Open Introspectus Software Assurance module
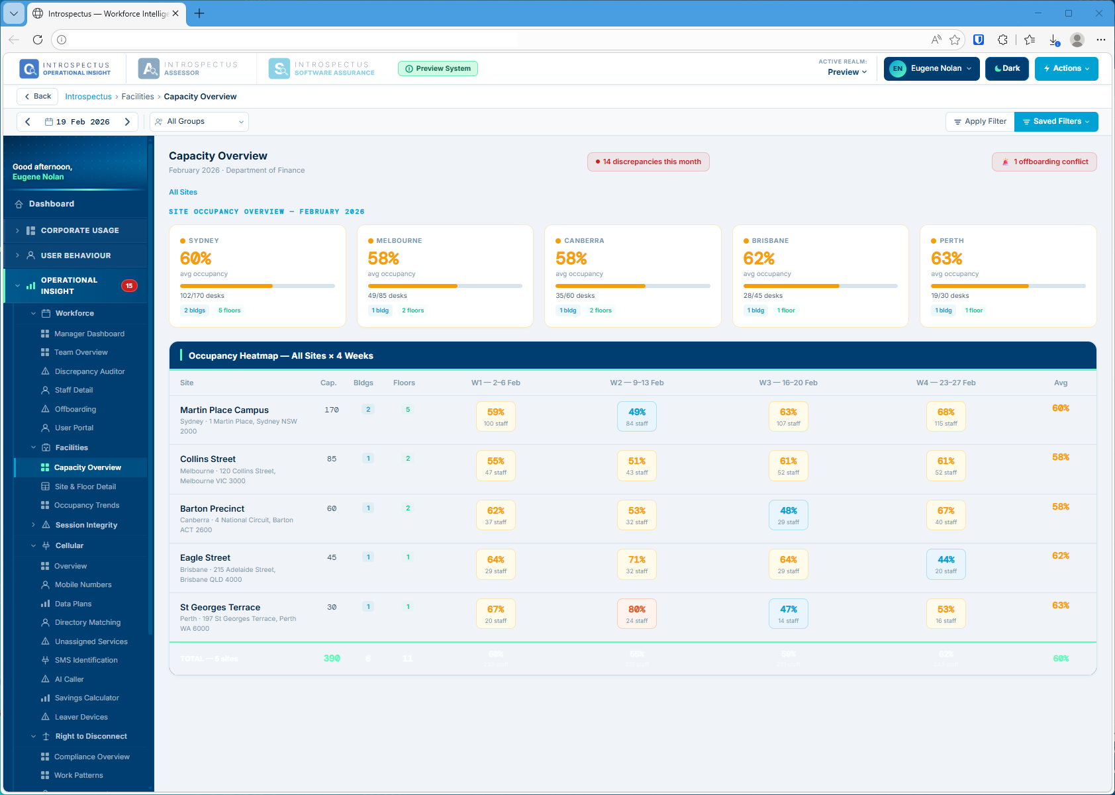The image size is (1115, 795). click(x=279, y=68)
